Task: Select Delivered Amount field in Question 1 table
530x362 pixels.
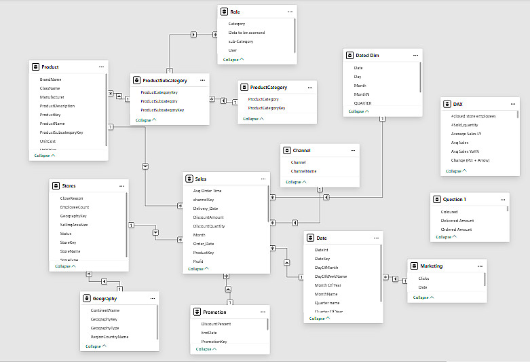Action: [x=457, y=221]
